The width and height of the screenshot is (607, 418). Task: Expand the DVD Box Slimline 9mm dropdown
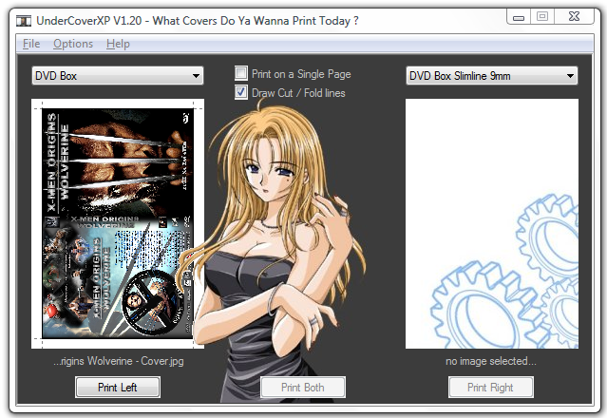[x=492, y=75]
